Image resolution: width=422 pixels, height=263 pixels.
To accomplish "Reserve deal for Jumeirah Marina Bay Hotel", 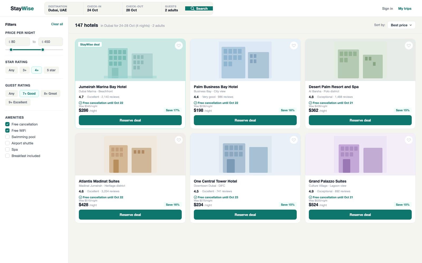I will pos(130,120).
